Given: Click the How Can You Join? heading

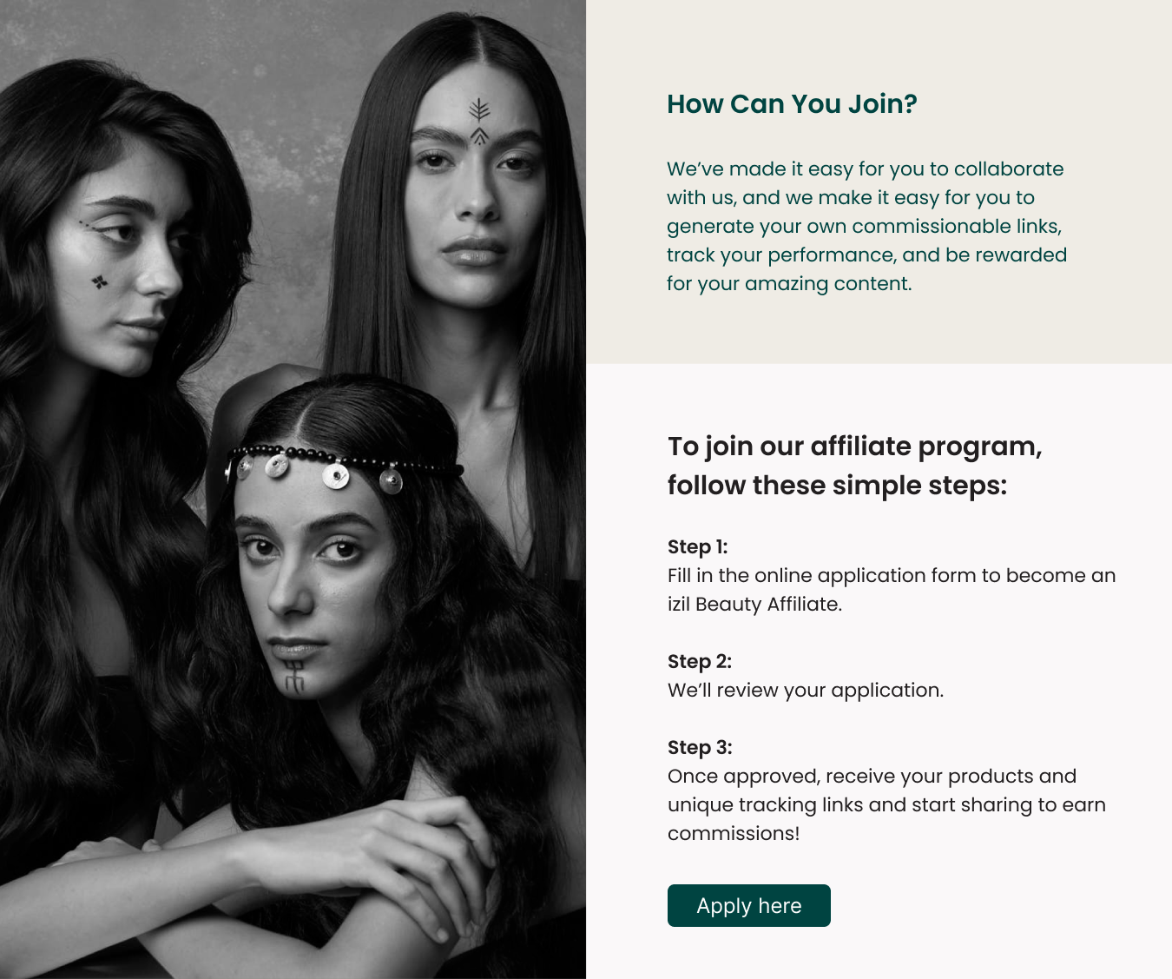Looking at the screenshot, I should coord(792,104).
